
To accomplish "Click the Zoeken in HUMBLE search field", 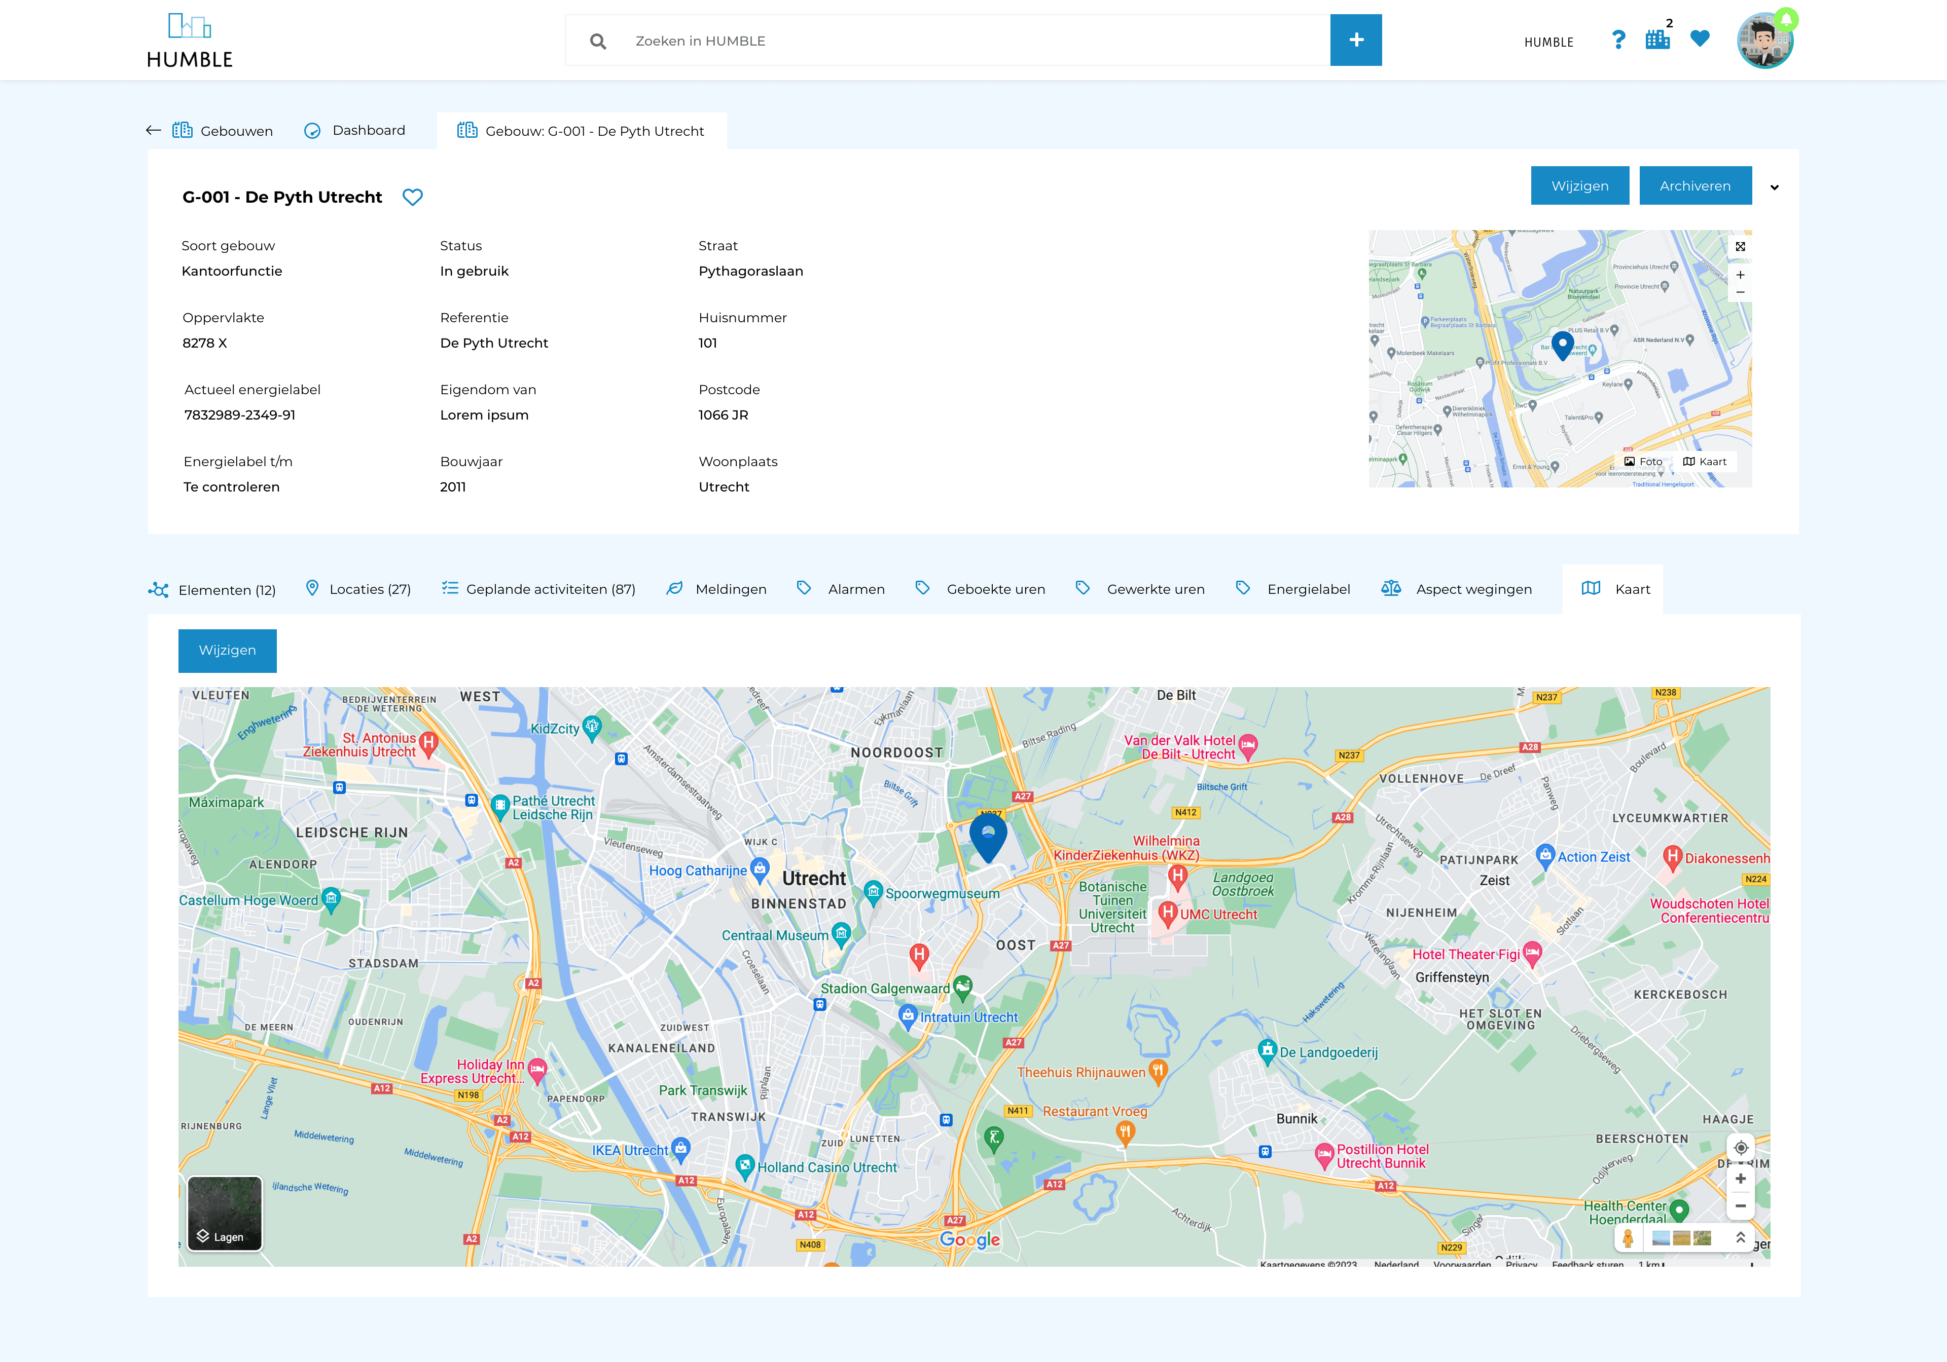I will pyautogui.click(x=948, y=40).
